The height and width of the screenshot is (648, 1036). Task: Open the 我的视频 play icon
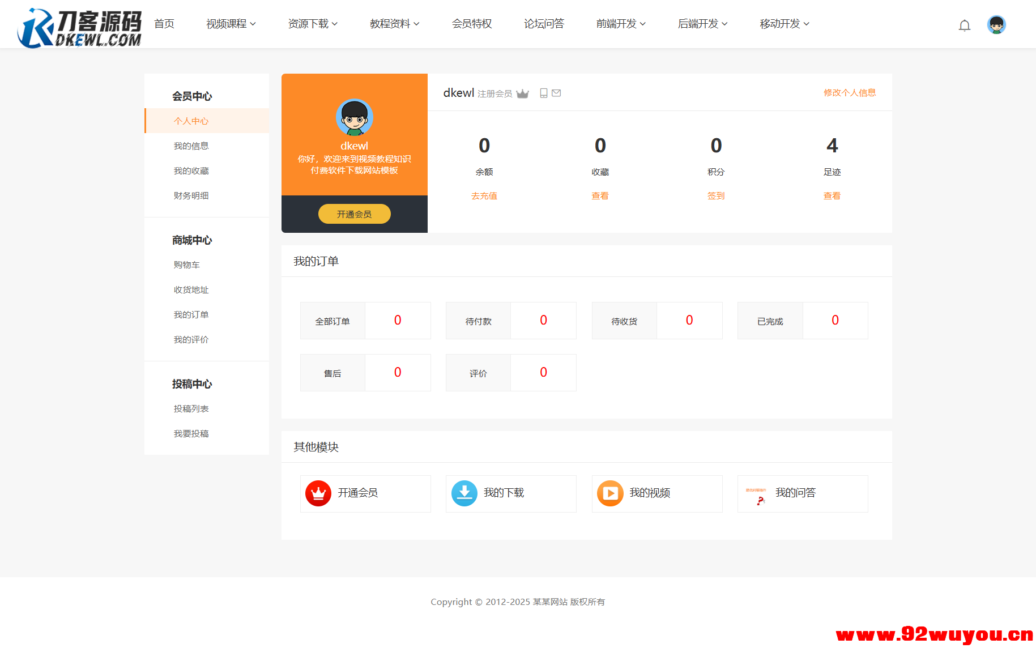(610, 493)
